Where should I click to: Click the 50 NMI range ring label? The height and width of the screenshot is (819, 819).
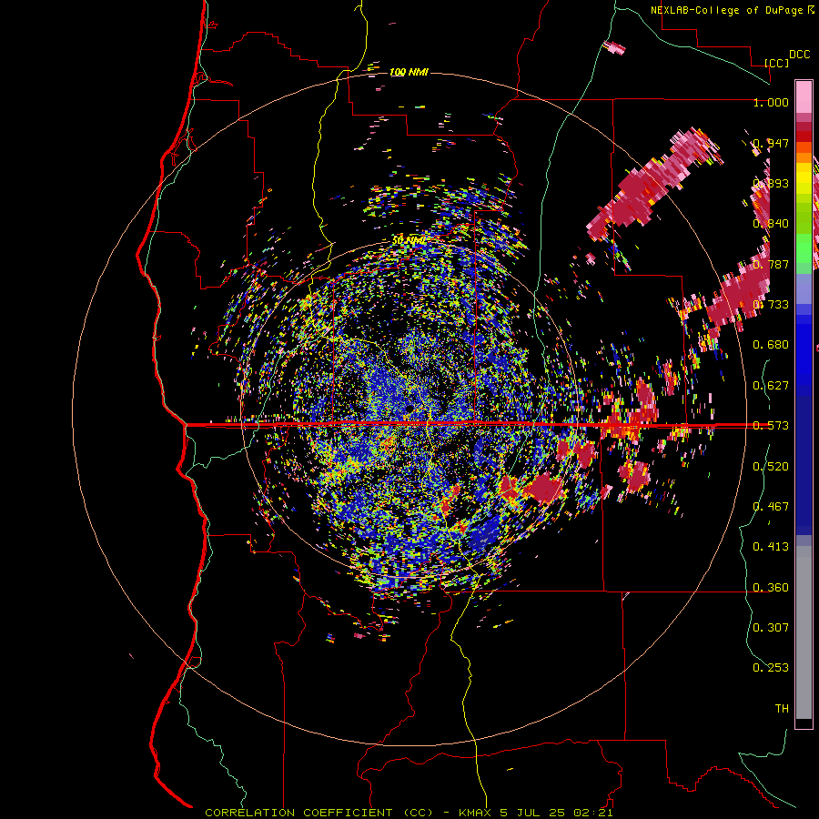[409, 240]
